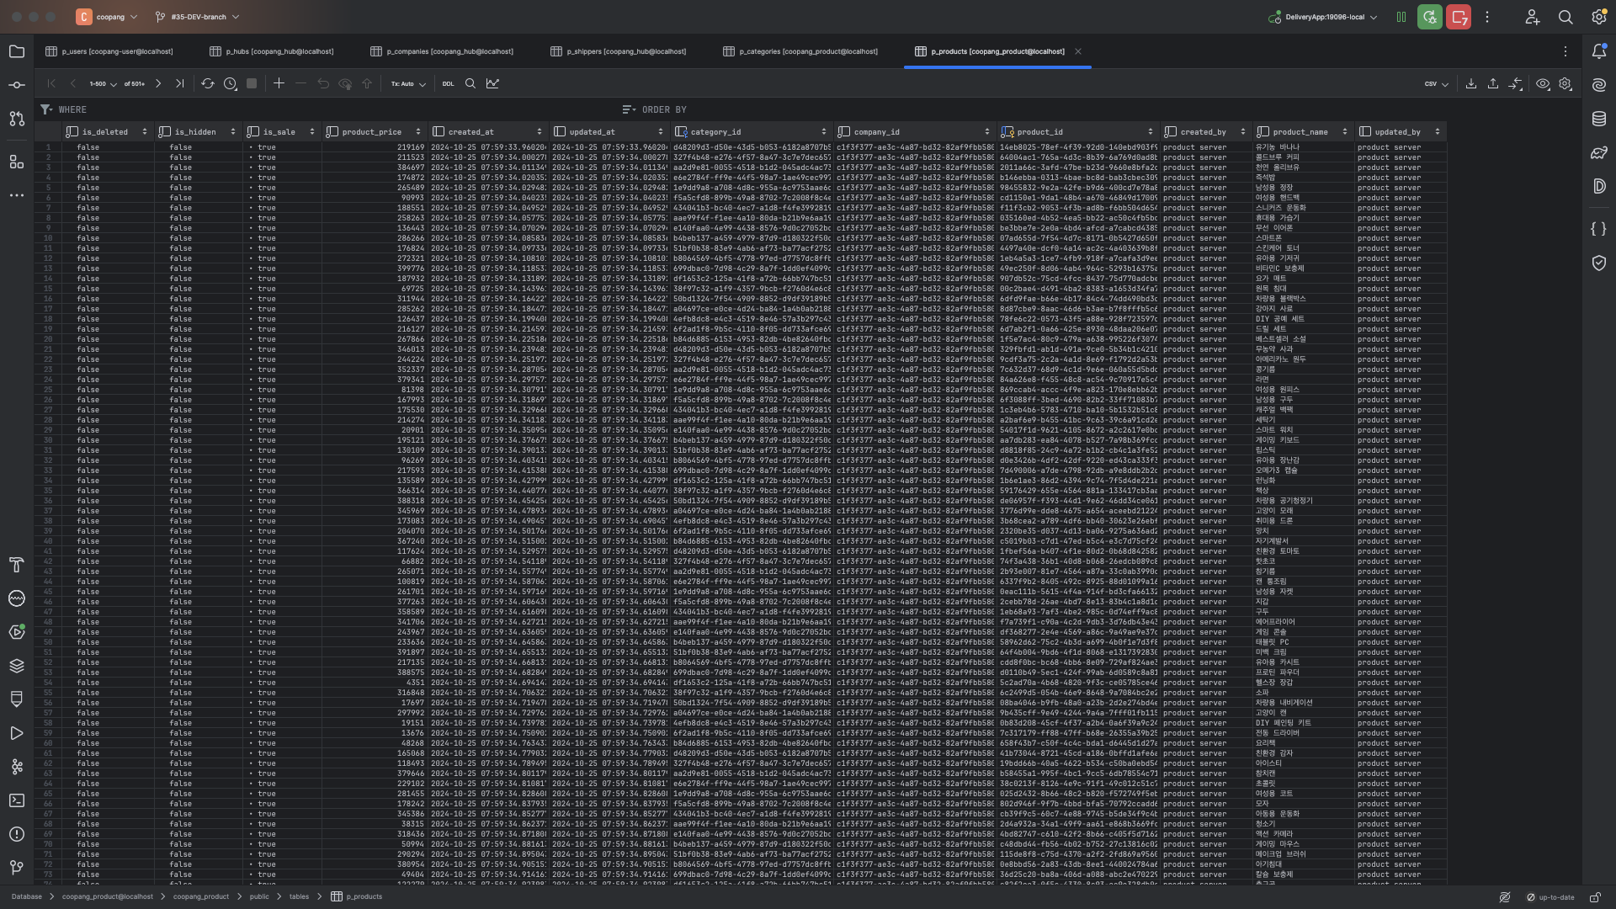
Task: Click 'coopang_product@localhost' breadcrumb in status bar
Action: 108,897
